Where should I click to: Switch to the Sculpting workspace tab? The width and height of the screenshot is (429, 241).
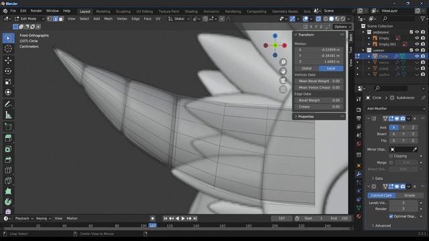point(123,11)
